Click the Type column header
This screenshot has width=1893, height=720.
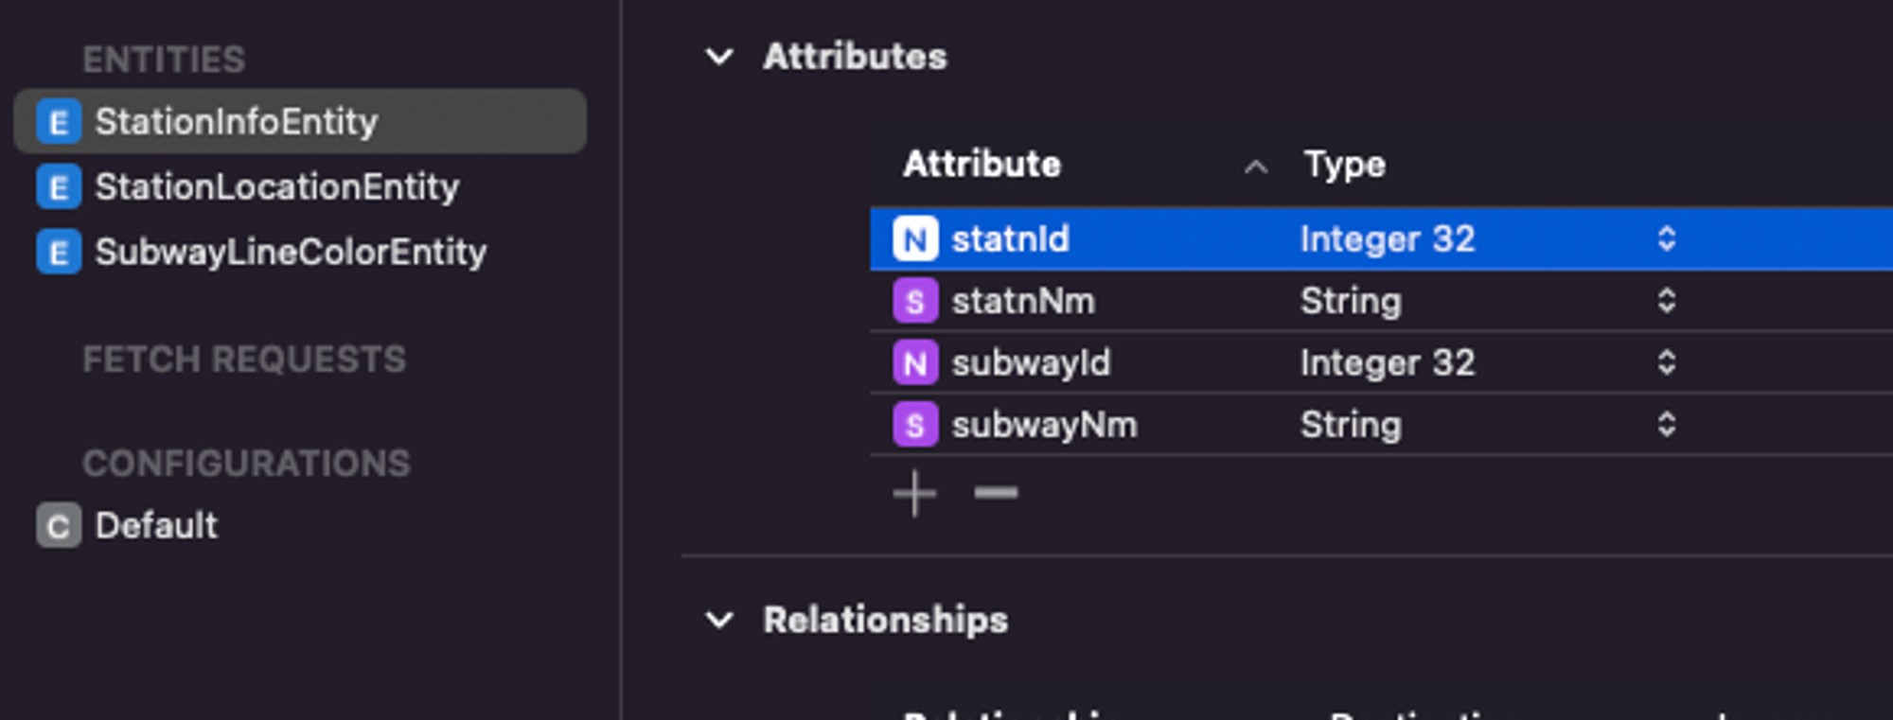pos(1344,165)
